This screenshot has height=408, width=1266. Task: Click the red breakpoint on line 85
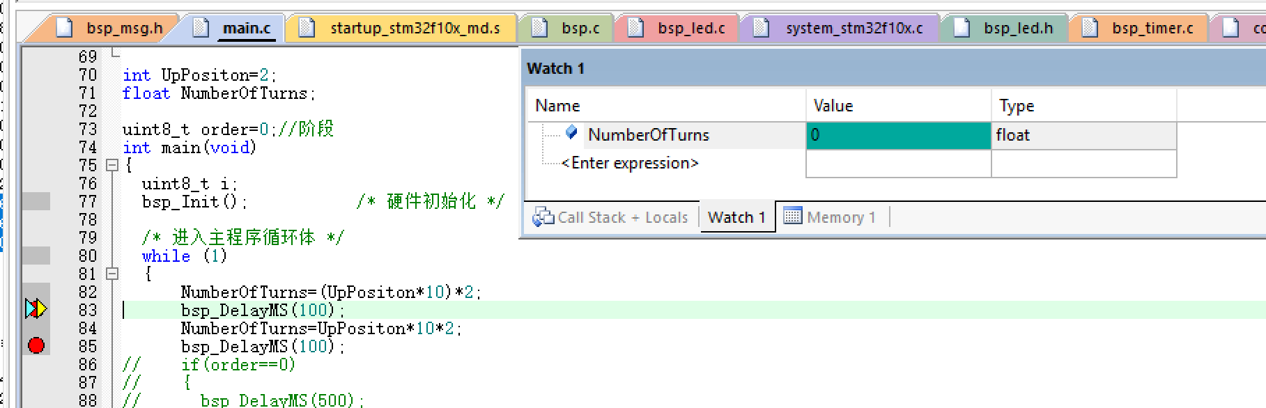[36, 345]
